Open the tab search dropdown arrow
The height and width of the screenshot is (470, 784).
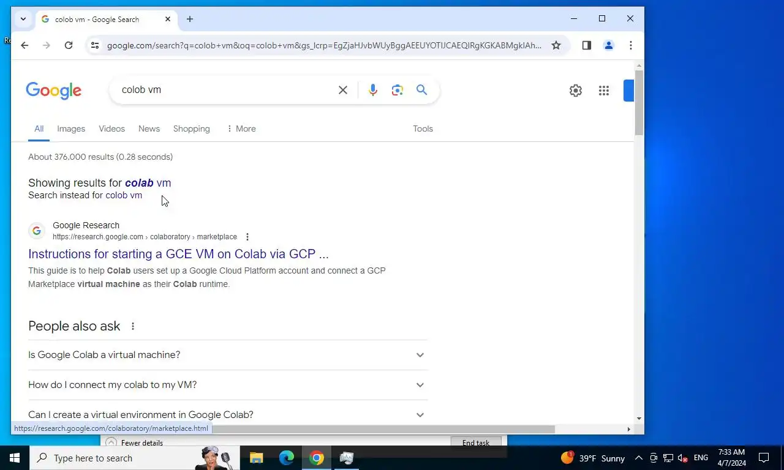point(23,19)
